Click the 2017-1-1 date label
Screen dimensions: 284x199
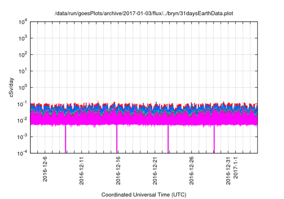point(235,167)
